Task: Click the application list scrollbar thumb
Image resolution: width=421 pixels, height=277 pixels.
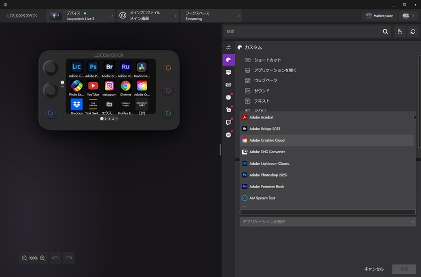Action: 415,117
